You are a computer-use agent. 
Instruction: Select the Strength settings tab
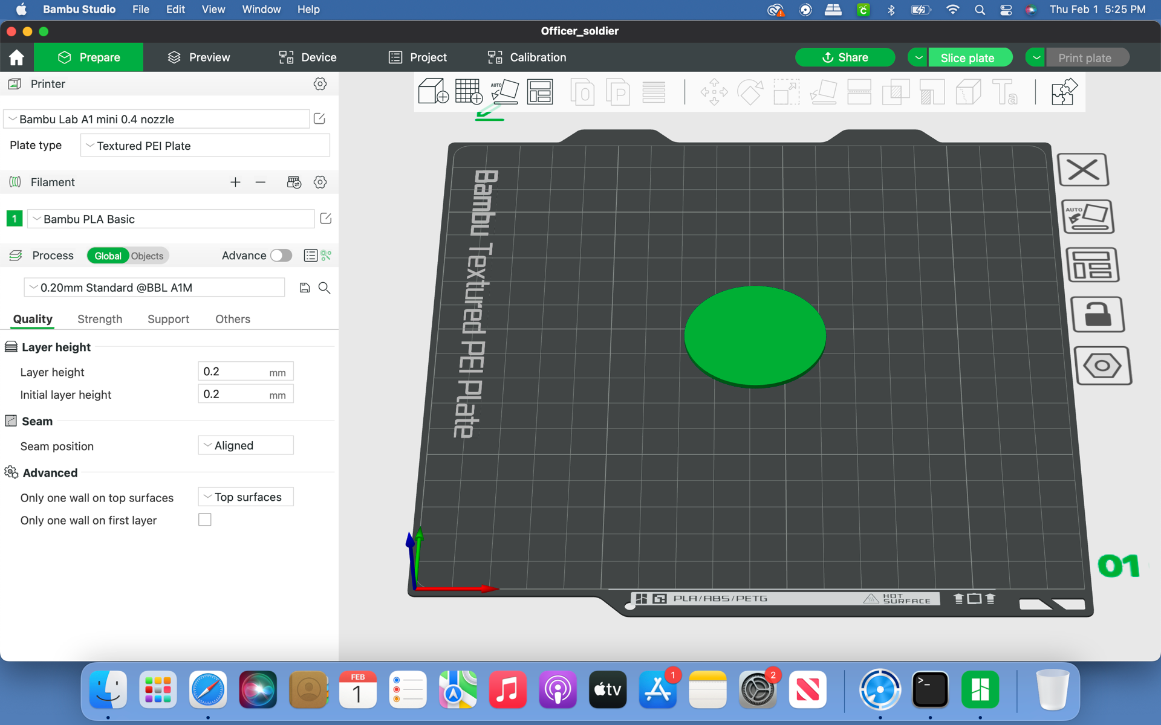pyautogui.click(x=100, y=319)
